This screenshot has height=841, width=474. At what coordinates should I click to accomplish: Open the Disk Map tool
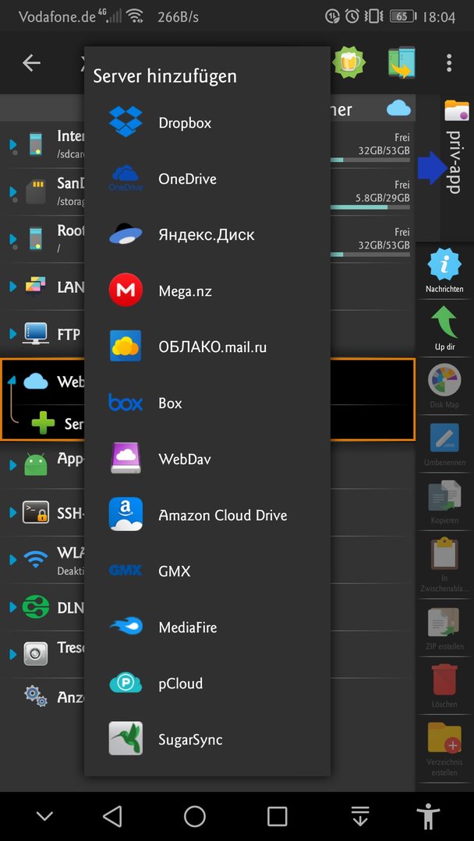click(444, 386)
